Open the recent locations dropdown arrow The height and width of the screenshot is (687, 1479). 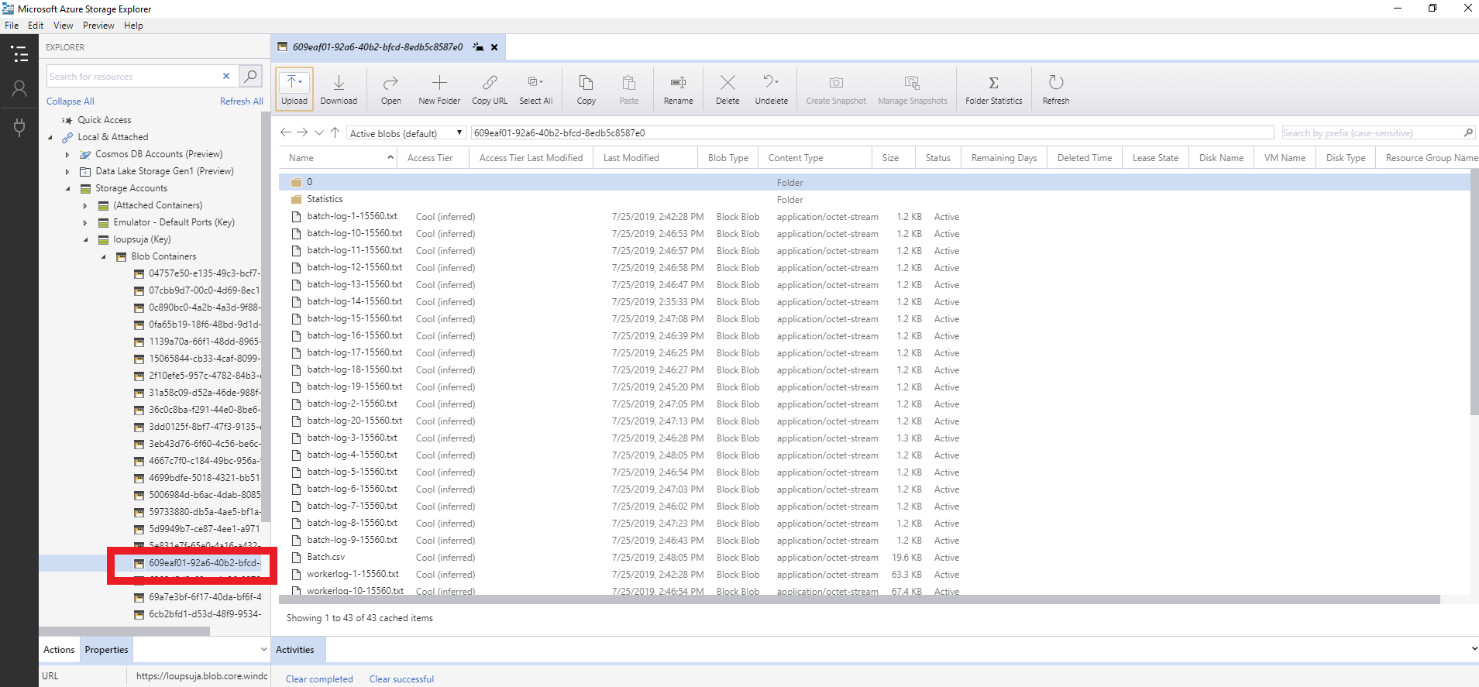tap(318, 132)
